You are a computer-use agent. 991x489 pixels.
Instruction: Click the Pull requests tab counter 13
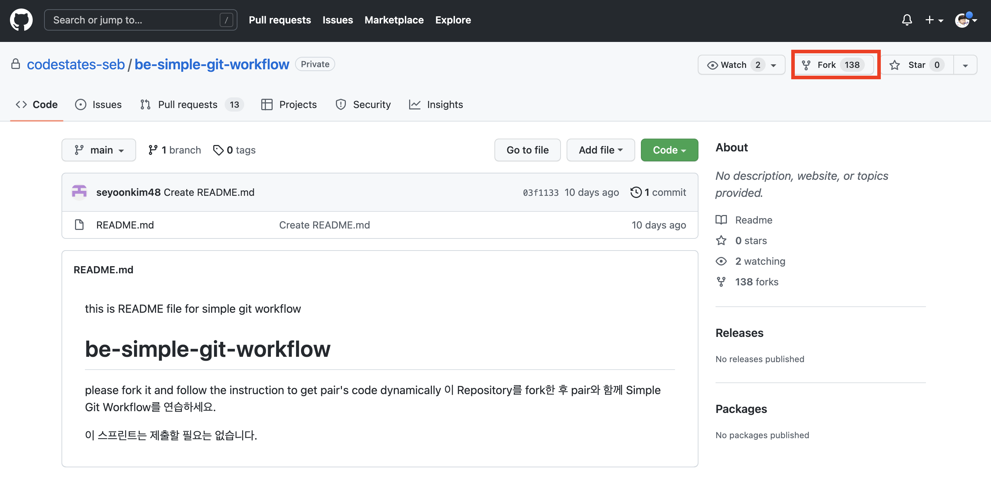234,104
